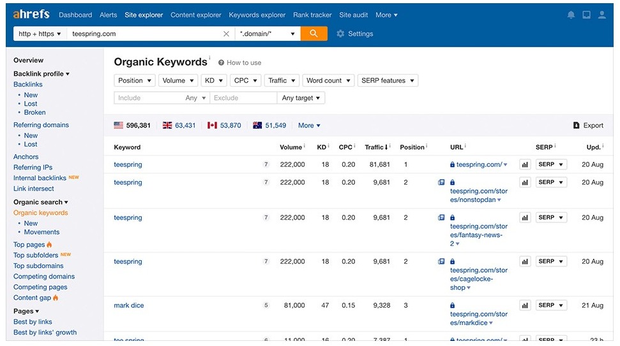Click the ahrefs logo
Viewport: 620px width, 346px height.
point(31,14)
